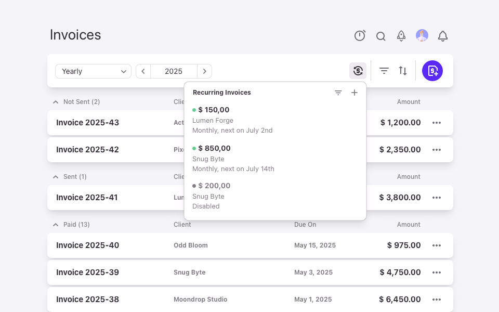Open the time tracker stopwatch icon
Image resolution: width=499 pixels, height=312 pixels.
(x=360, y=36)
